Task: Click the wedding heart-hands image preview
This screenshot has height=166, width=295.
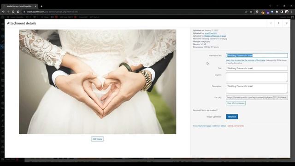Action: (x=97, y=82)
